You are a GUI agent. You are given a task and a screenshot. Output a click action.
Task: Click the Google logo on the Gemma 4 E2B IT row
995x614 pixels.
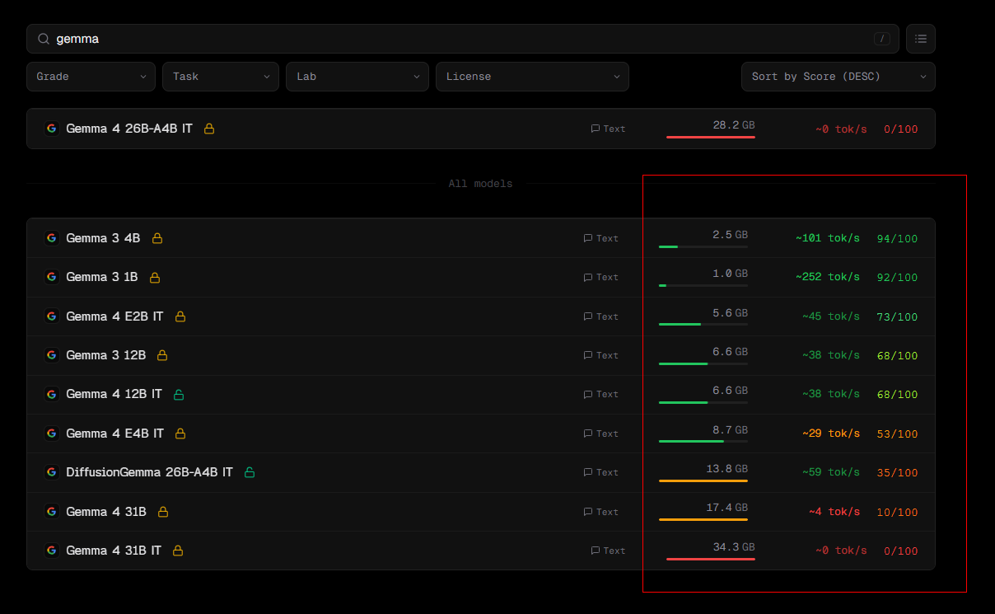52,316
